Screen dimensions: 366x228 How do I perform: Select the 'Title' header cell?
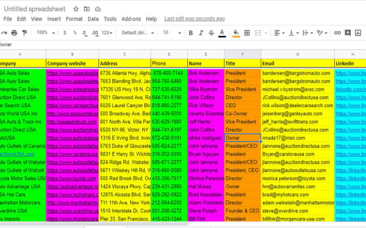[243, 63]
